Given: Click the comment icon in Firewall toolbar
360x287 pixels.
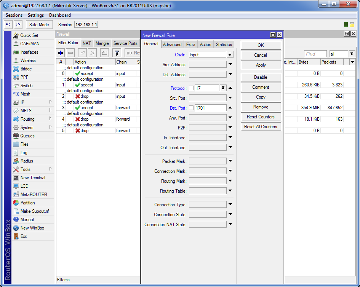Looking at the screenshot, I should [x=104, y=53].
